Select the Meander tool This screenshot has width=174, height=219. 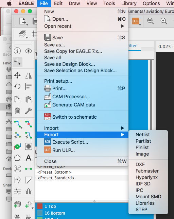click(29, 191)
